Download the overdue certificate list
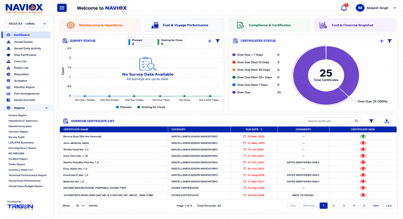The height and width of the screenshot is (219, 403). click(x=387, y=121)
